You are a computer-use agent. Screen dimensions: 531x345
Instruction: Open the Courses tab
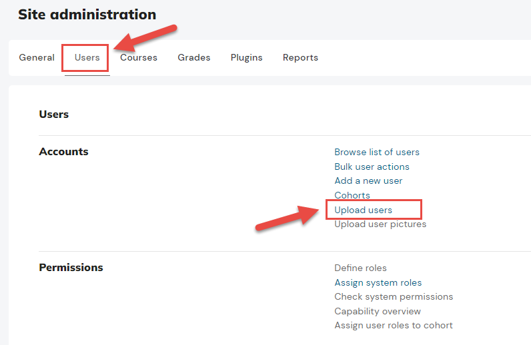pyautogui.click(x=139, y=57)
